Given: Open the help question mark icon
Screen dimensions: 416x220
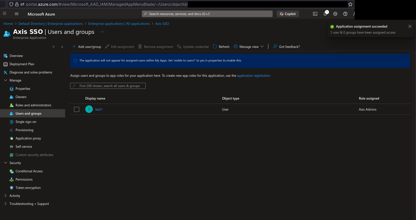Looking at the screenshot, I should tap(345, 14).
